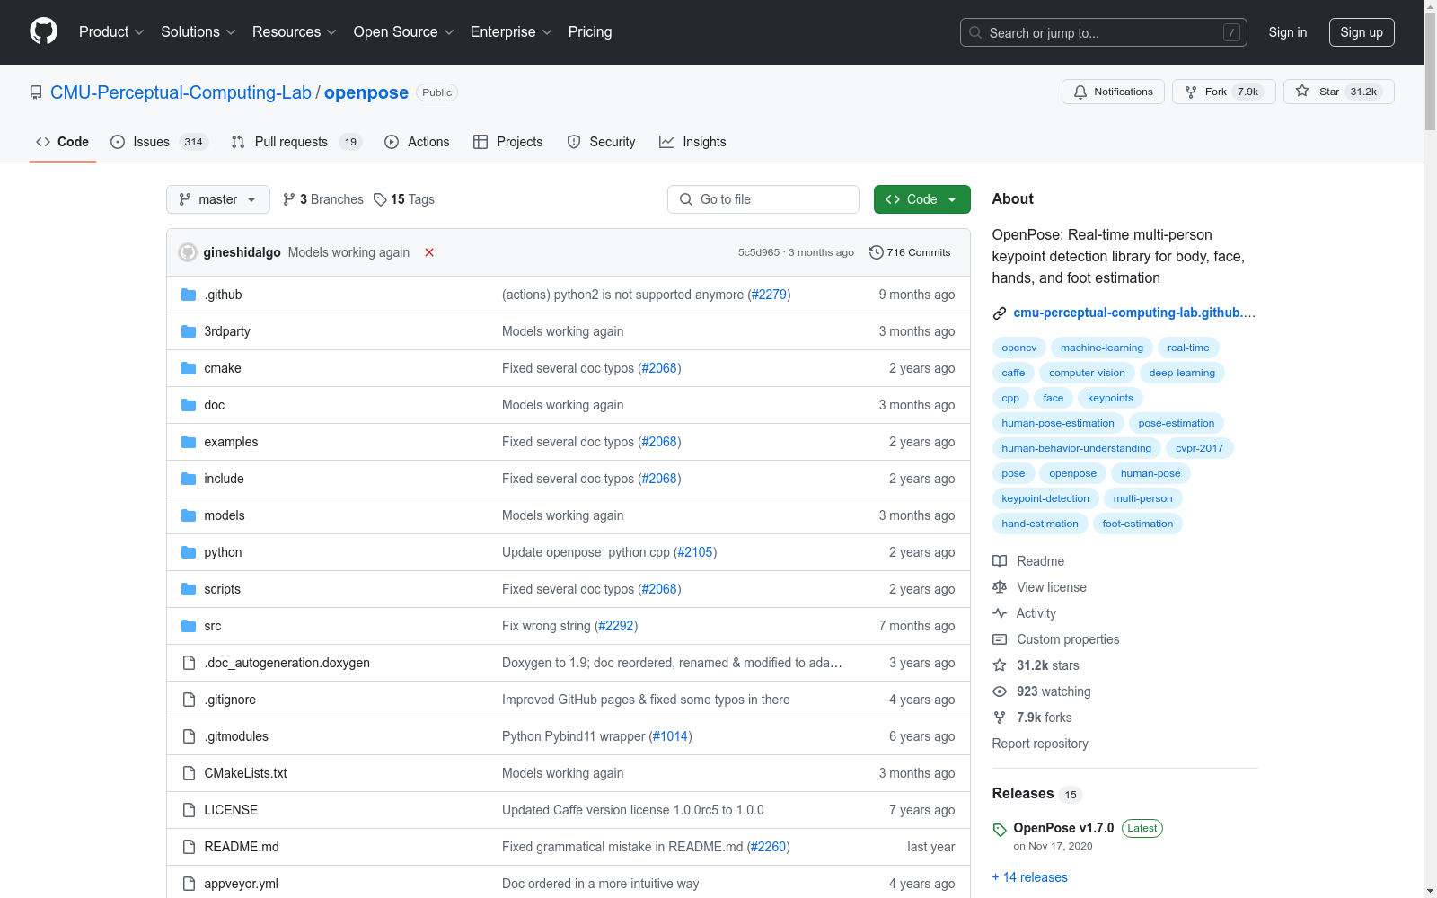Switch to the Actions tab
Screen dimensions: 1437x898
click(x=417, y=142)
